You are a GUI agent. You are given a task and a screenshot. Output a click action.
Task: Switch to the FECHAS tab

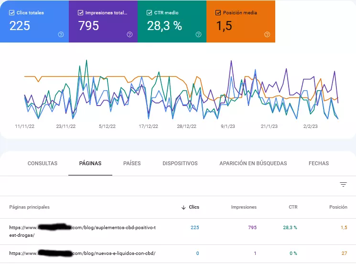pos(319,163)
